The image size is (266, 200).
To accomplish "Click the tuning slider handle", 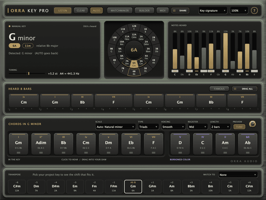I will point(29,74).
